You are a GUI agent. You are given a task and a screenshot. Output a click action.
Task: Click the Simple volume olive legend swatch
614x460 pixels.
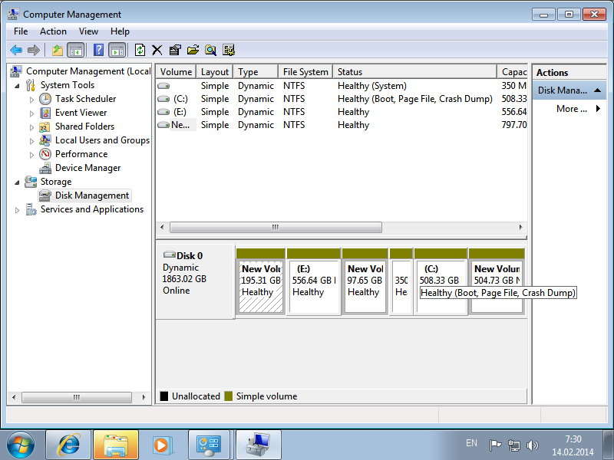tap(228, 396)
